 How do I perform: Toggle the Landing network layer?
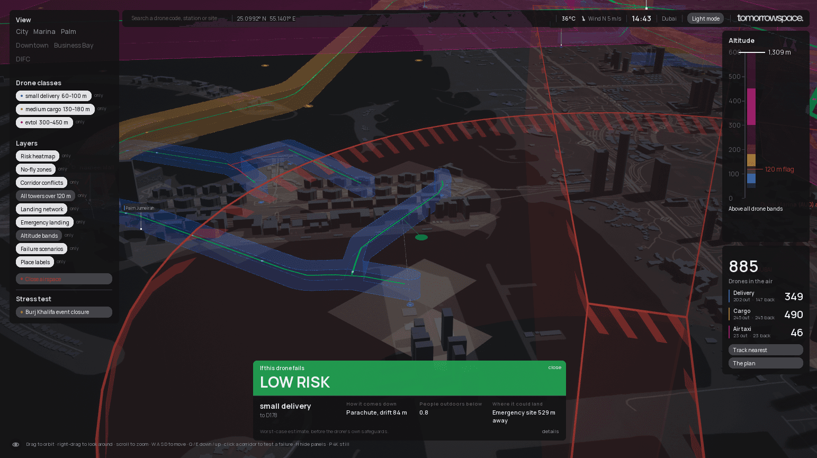pos(42,209)
